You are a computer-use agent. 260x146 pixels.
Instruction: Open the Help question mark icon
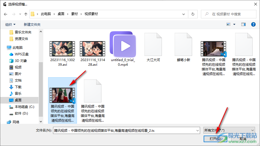coord(253,24)
